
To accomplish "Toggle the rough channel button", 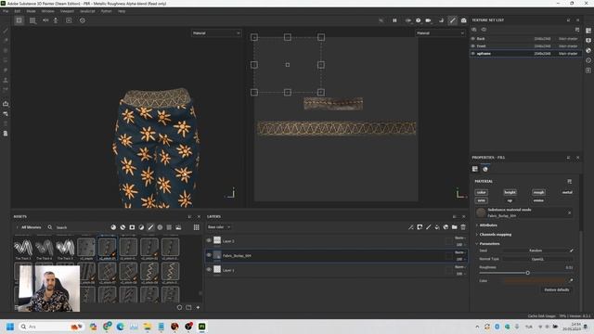I will [x=538, y=192].
